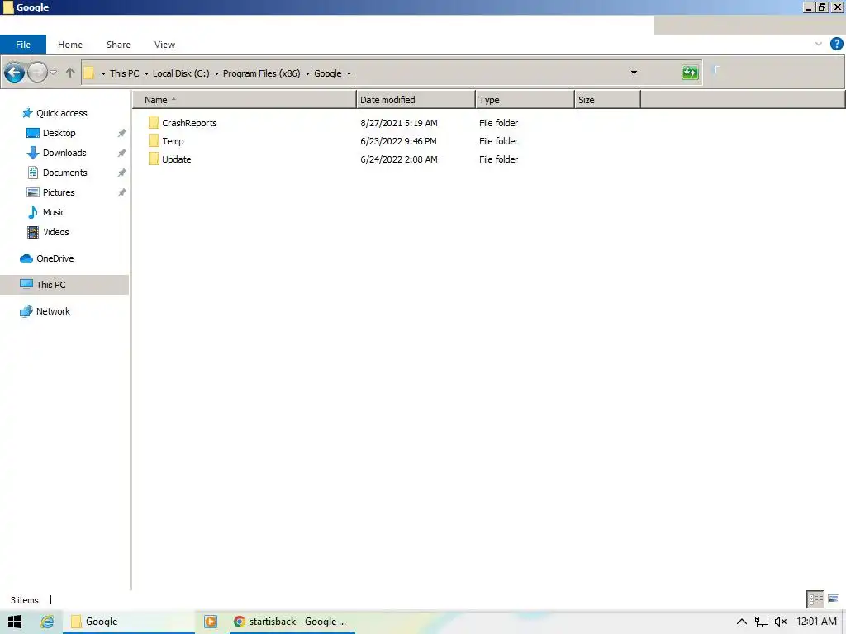Image resolution: width=846 pixels, height=634 pixels.
Task: Switch to Details view layout button
Action: click(815, 599)
